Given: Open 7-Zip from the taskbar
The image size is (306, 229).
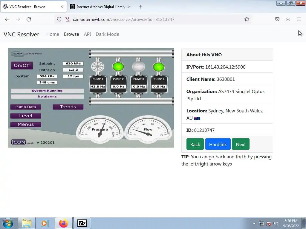Looking at the screenshot, I should [x=82, y=223].
